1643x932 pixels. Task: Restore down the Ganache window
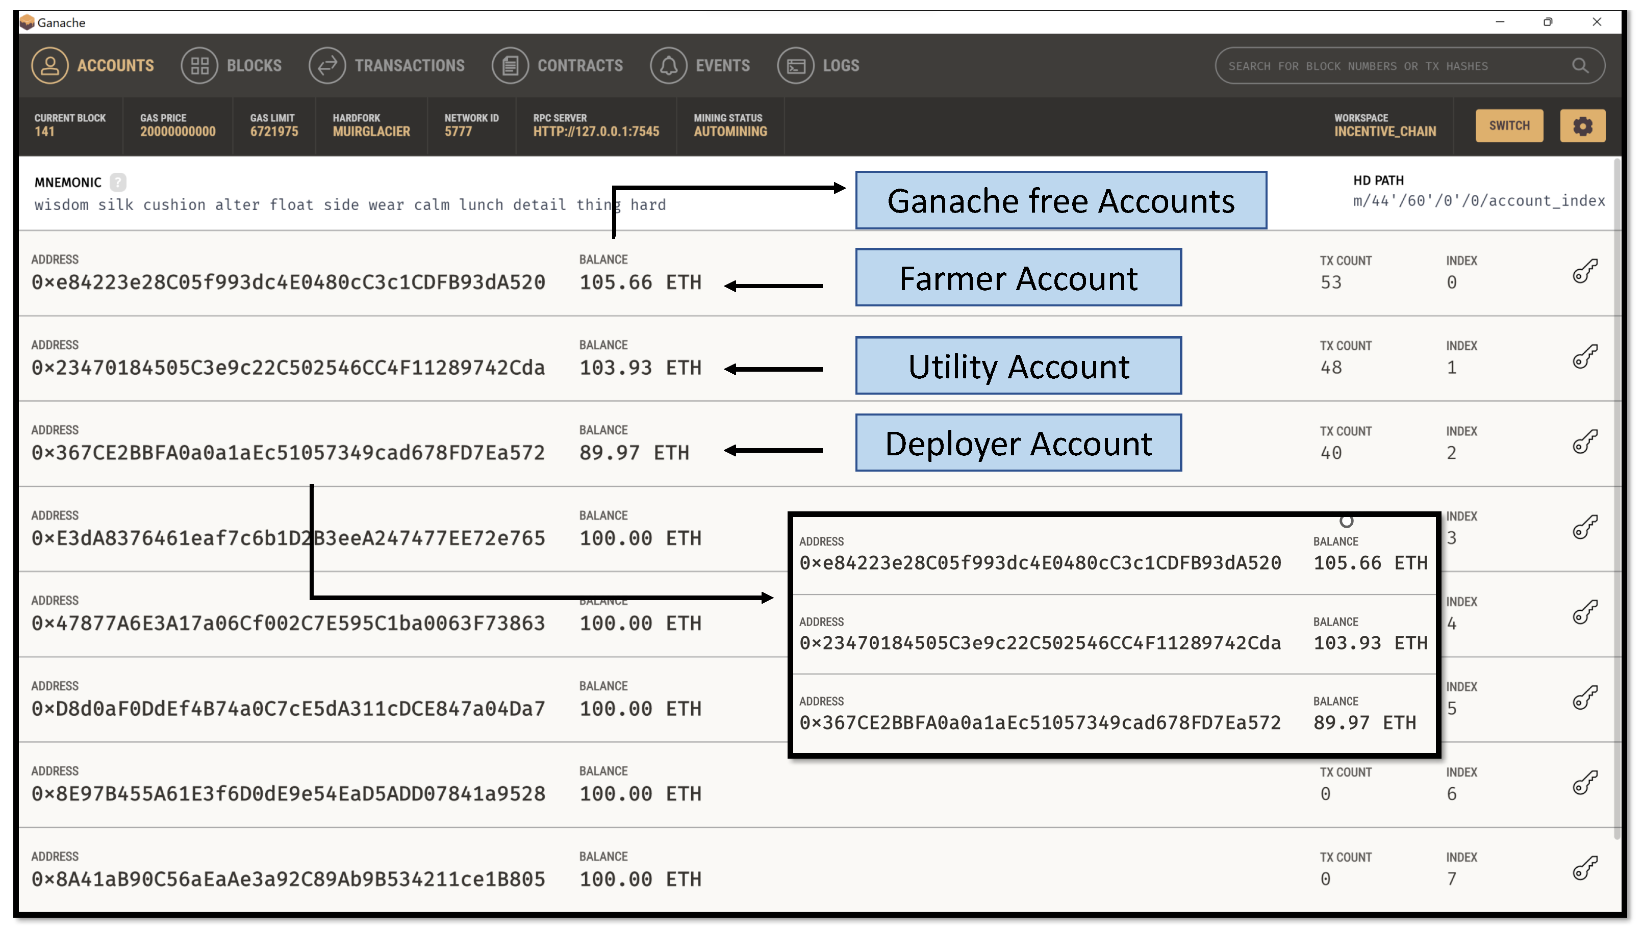(1548, 22)
